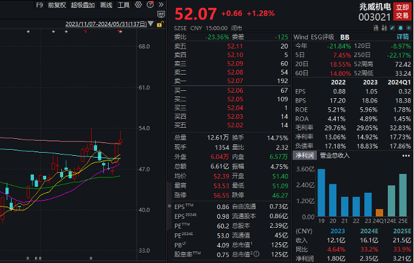Expand more toolbar options double-chevron
Viewport: 414px width, 263px height.
pos(161,5)
